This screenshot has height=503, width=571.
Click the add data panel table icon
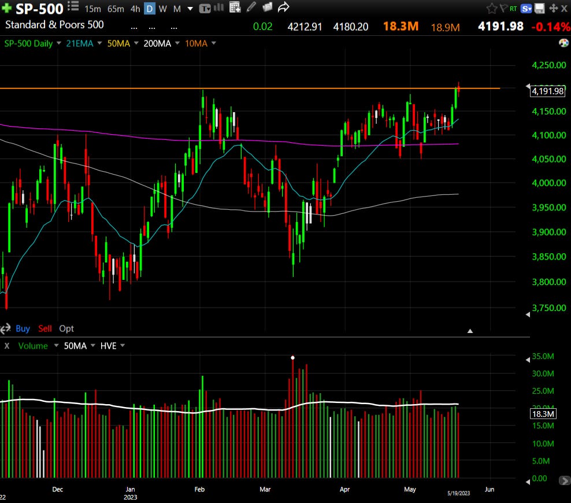tap(235, 8)
